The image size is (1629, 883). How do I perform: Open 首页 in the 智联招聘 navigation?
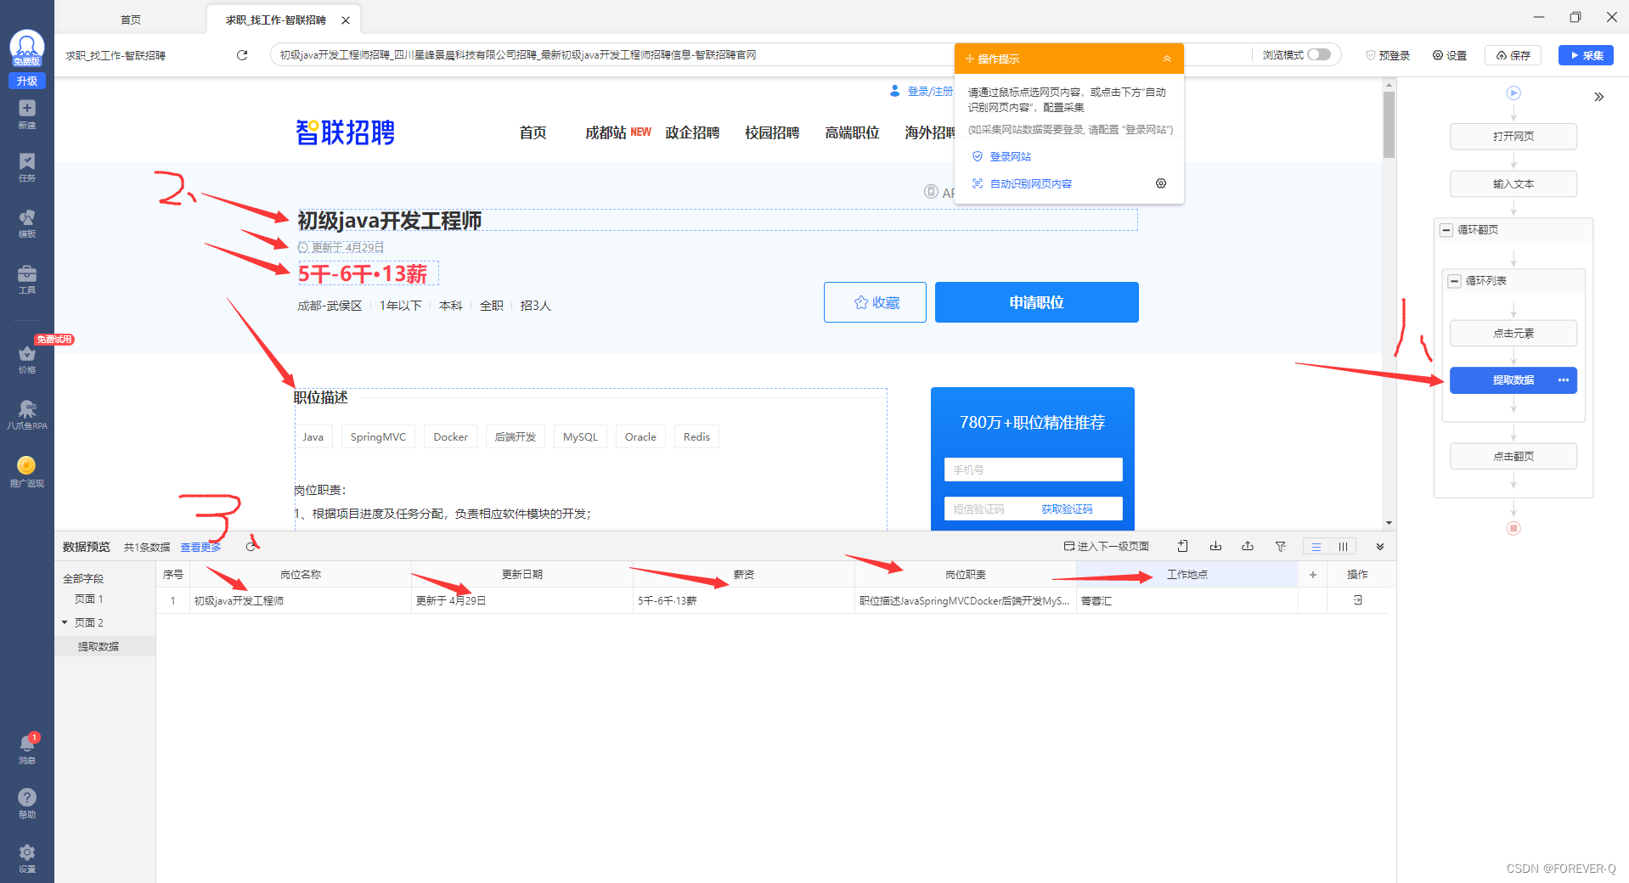coord(533,132)
